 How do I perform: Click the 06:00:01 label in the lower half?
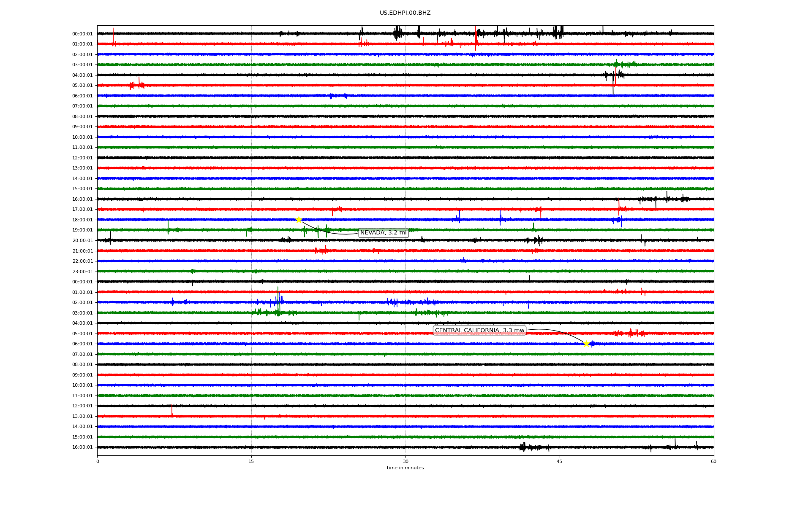point(82,344)
